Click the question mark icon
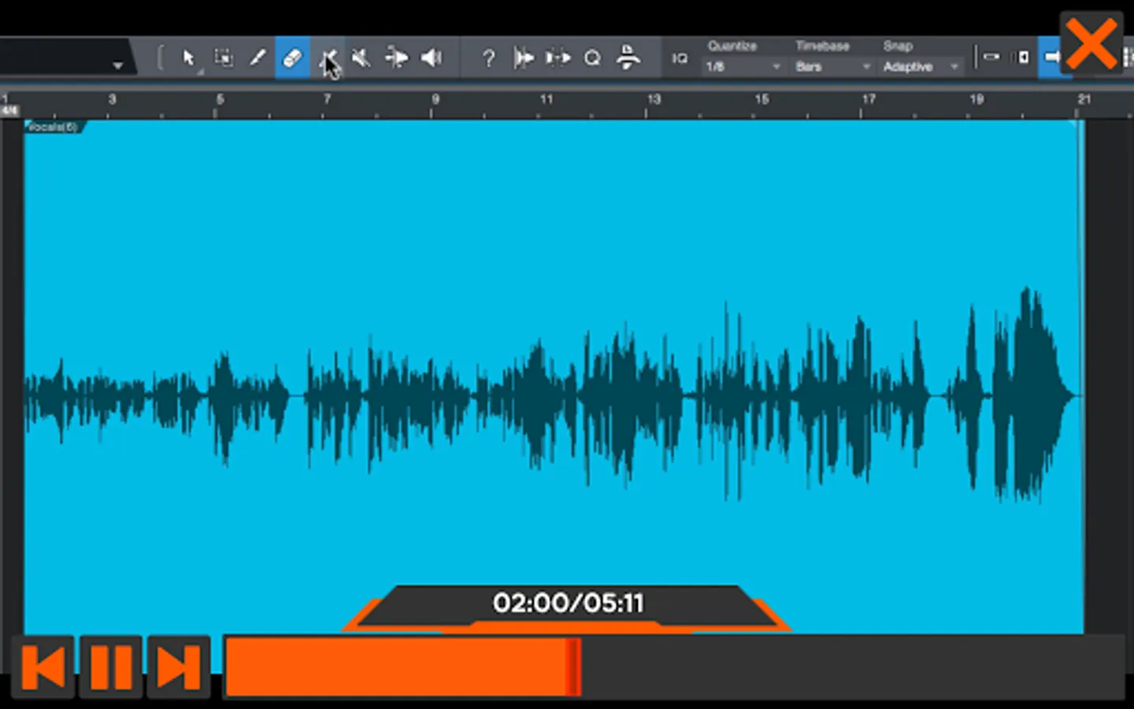Image resolution: width=1134 pixels, height=709 pixels. (488, 58)
